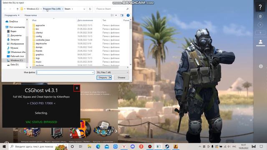Open the notification center icon
The width and height of the screenshot is (267, 150).
click(x=262, y=146)
